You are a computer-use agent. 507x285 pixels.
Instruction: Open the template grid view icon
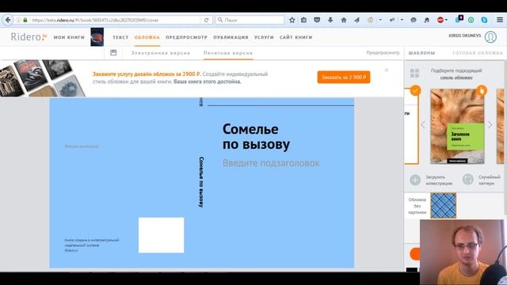(414, 74)
